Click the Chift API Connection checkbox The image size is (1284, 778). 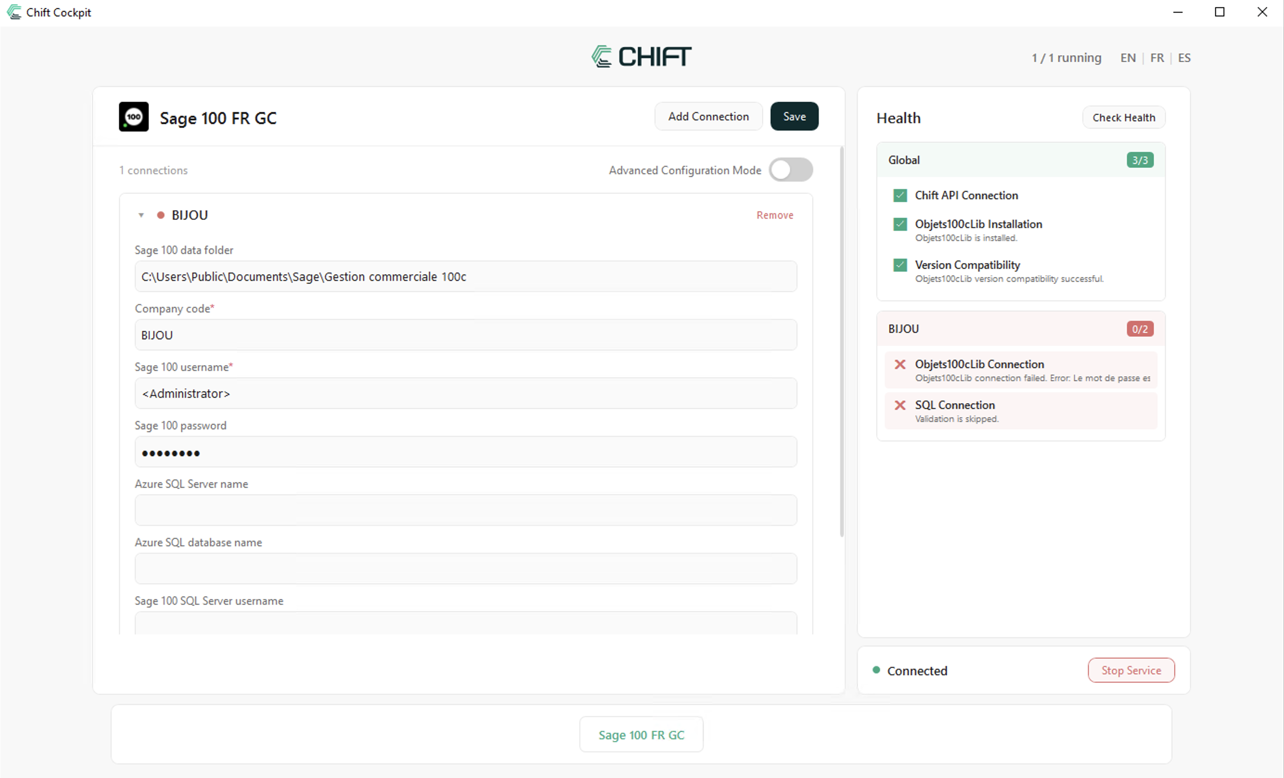pos(900,195)
